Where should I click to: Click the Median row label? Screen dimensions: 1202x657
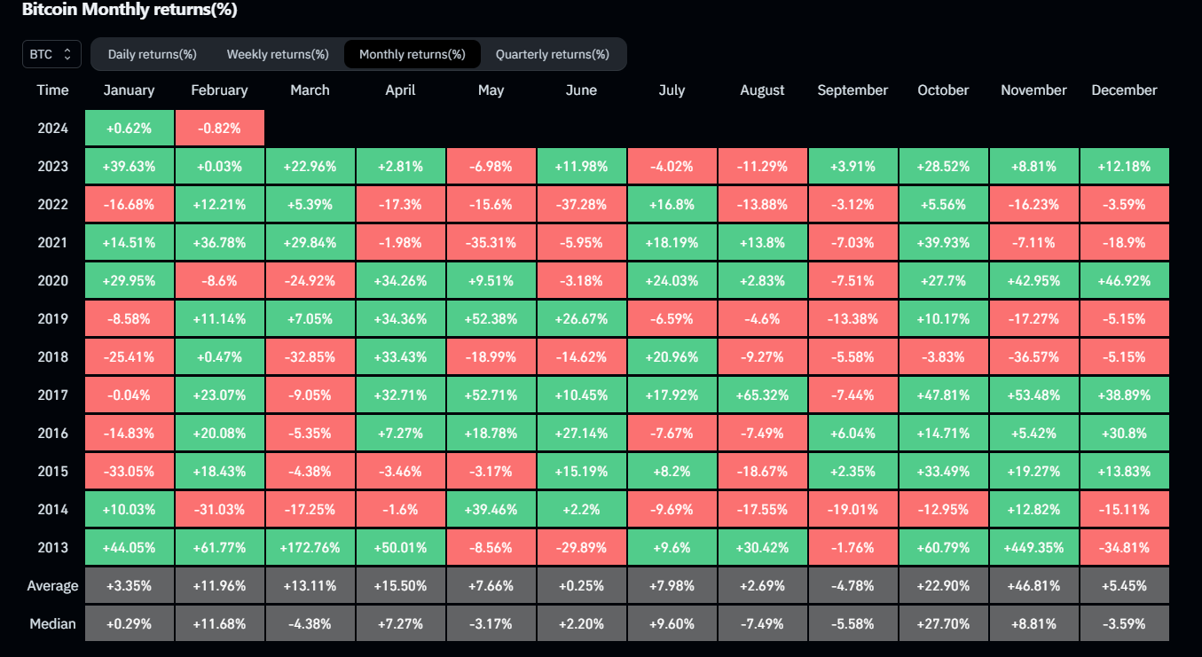(x=53, y=623)
